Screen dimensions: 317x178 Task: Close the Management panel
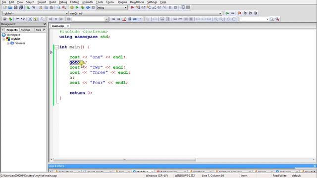click(45, 24)
